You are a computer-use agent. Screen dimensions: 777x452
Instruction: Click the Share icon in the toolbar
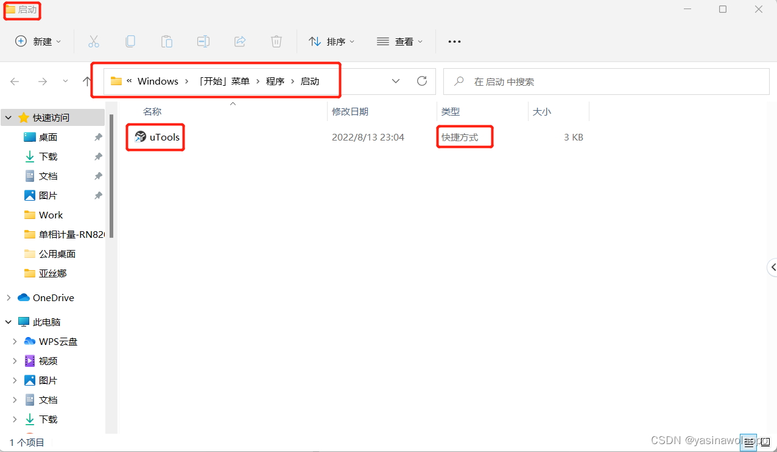pyautogui.click(x=240, y=41)
